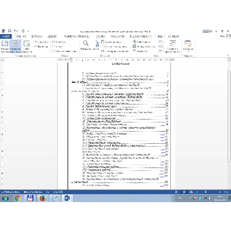Select Read Mode icon in status bar
The height and width of the screenshot is (231, 231).
click(x=176, y=192)
